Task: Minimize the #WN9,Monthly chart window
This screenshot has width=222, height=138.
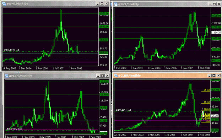Action: point(98,4)
